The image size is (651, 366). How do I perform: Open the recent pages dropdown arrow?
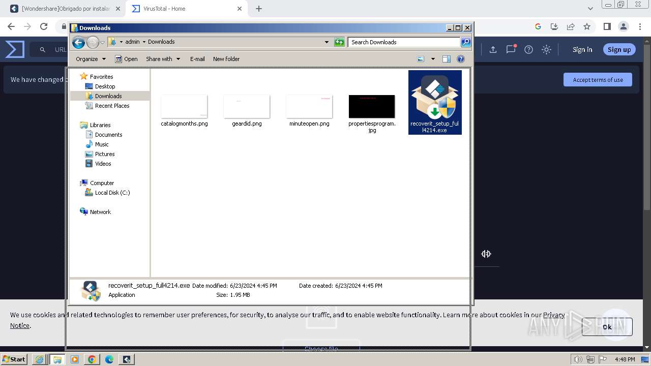(x=102, y=42)
